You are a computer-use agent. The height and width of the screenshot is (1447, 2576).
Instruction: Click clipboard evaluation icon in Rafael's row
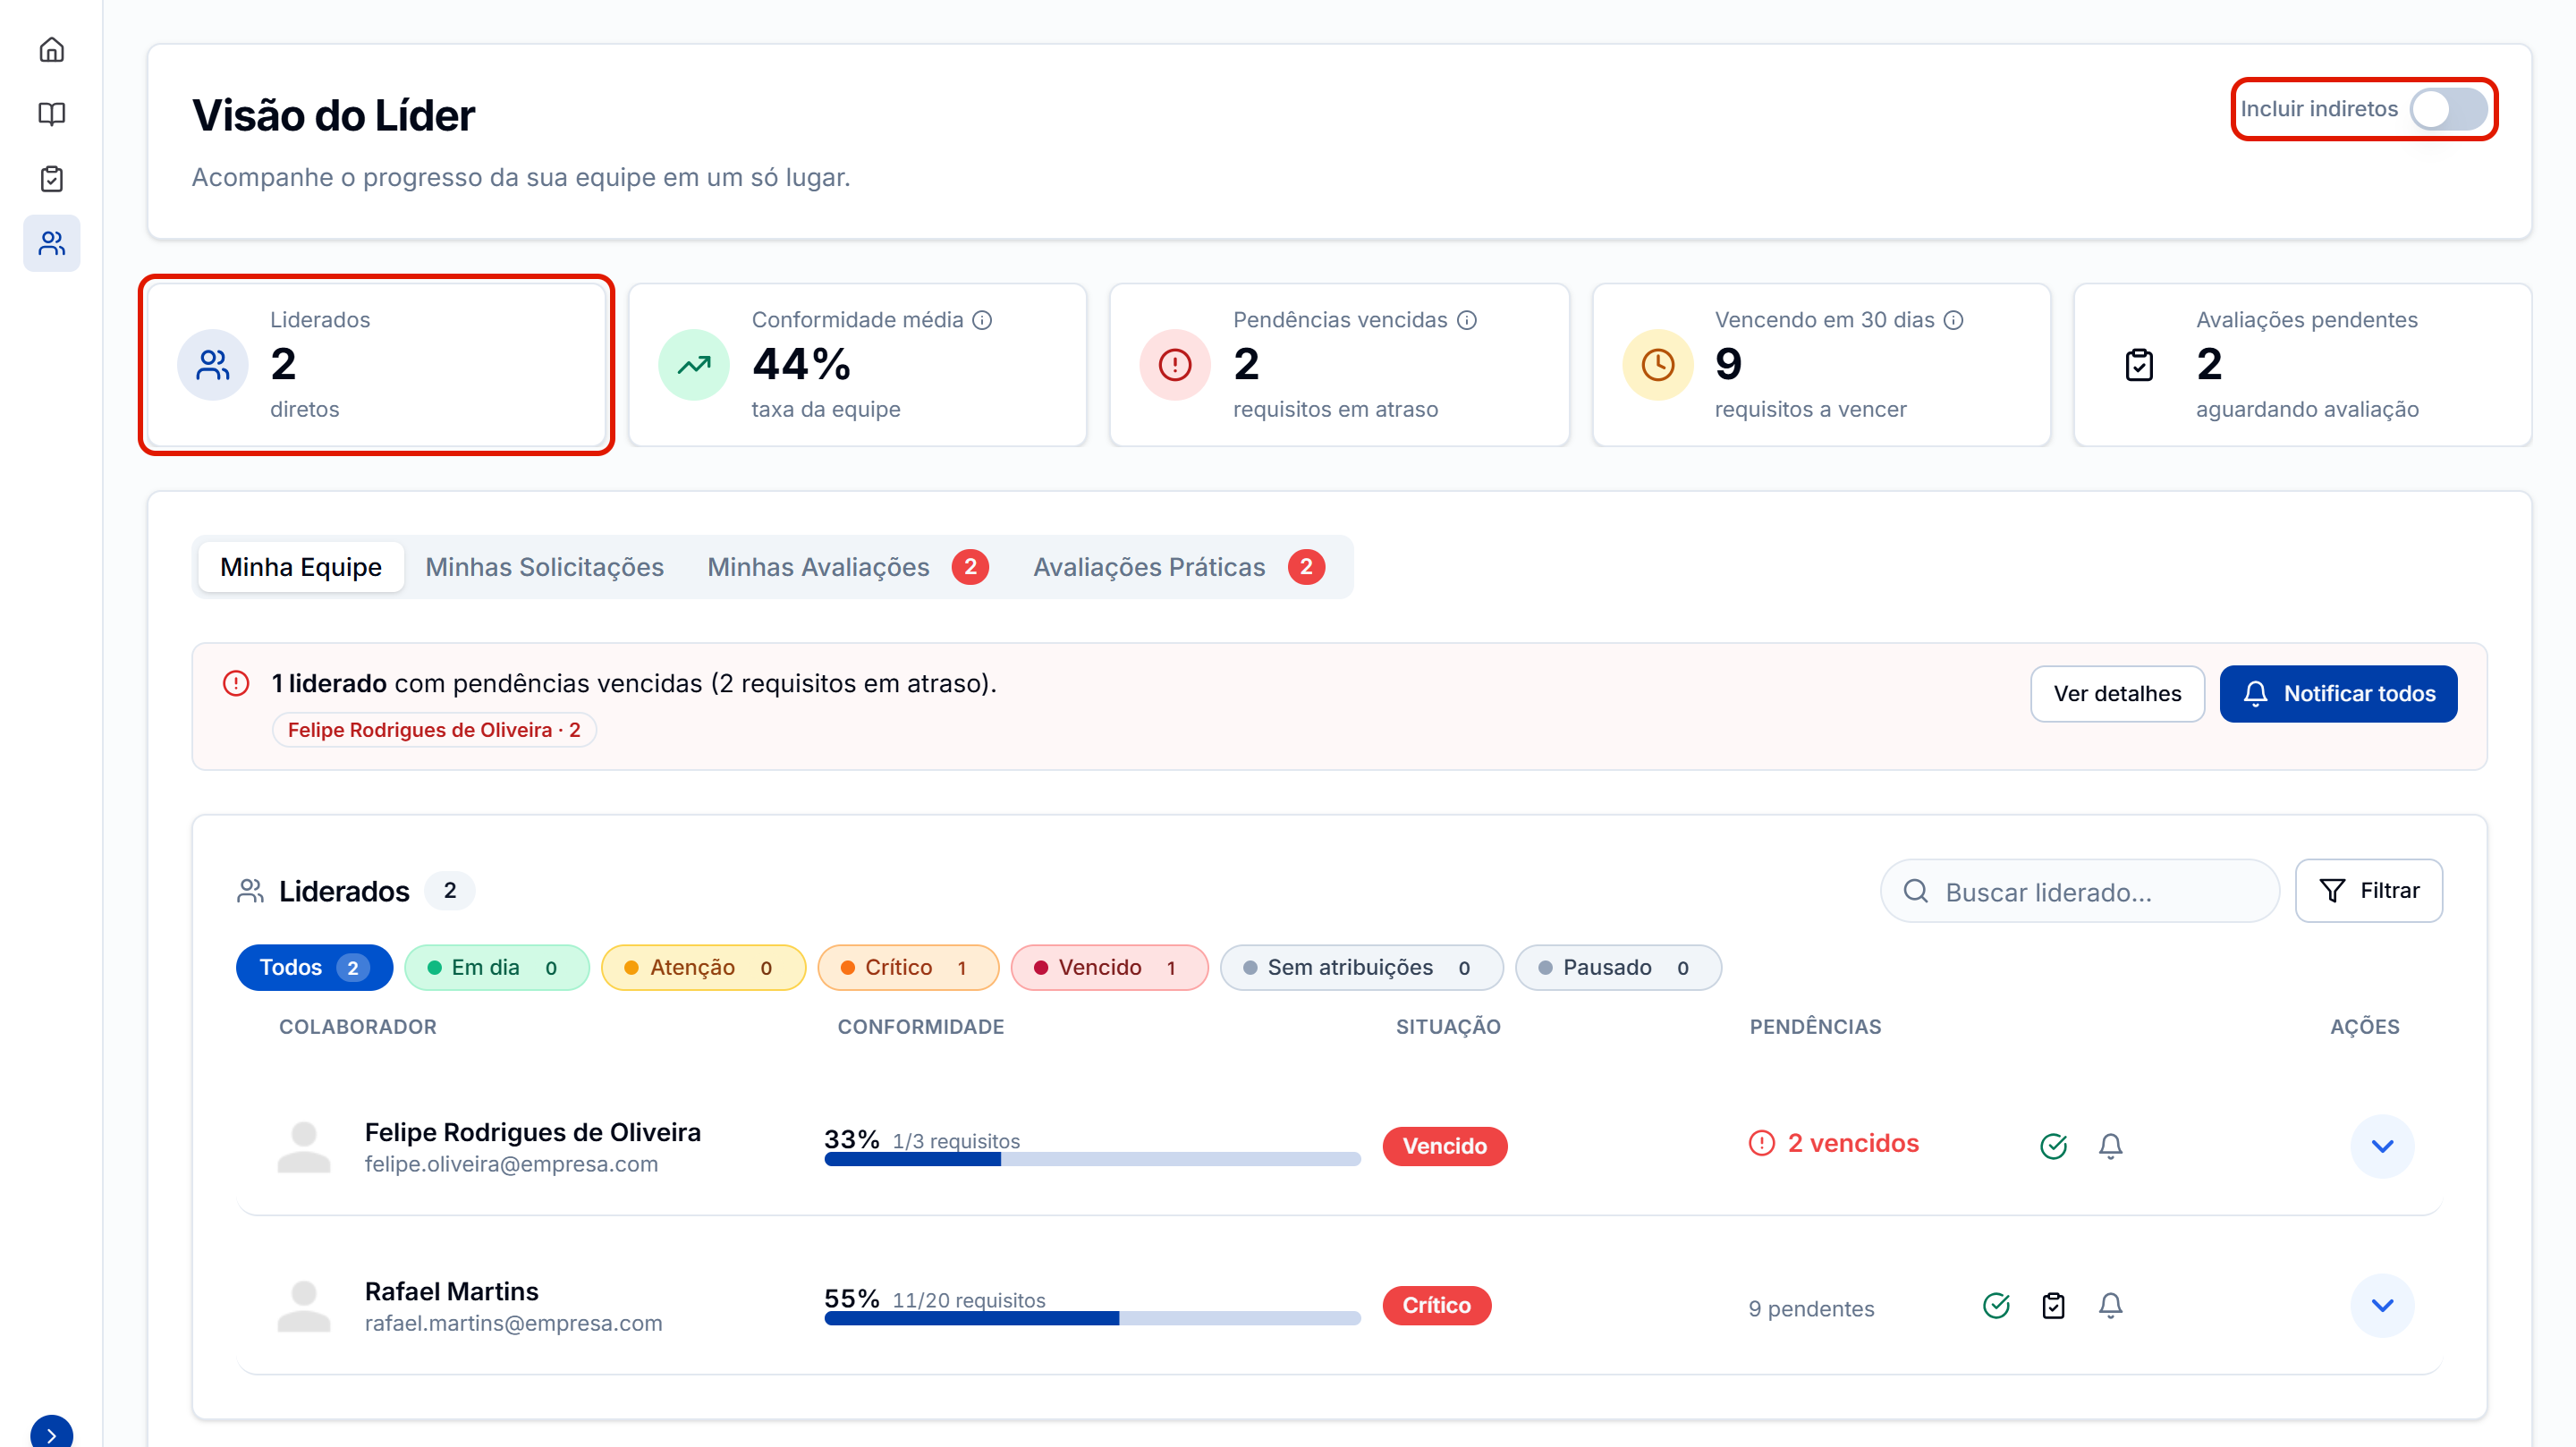tap(2053, 1305)
